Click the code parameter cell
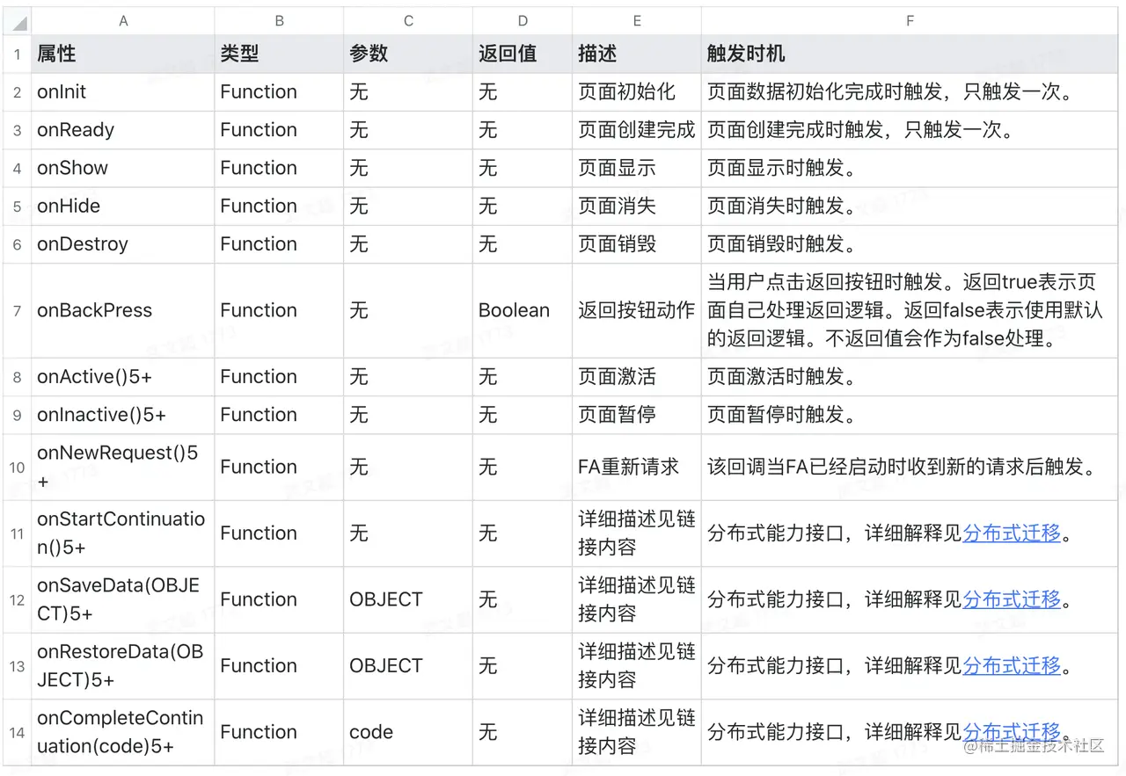The height and width of the screenshot is (776, 1126). click(408, 732)
